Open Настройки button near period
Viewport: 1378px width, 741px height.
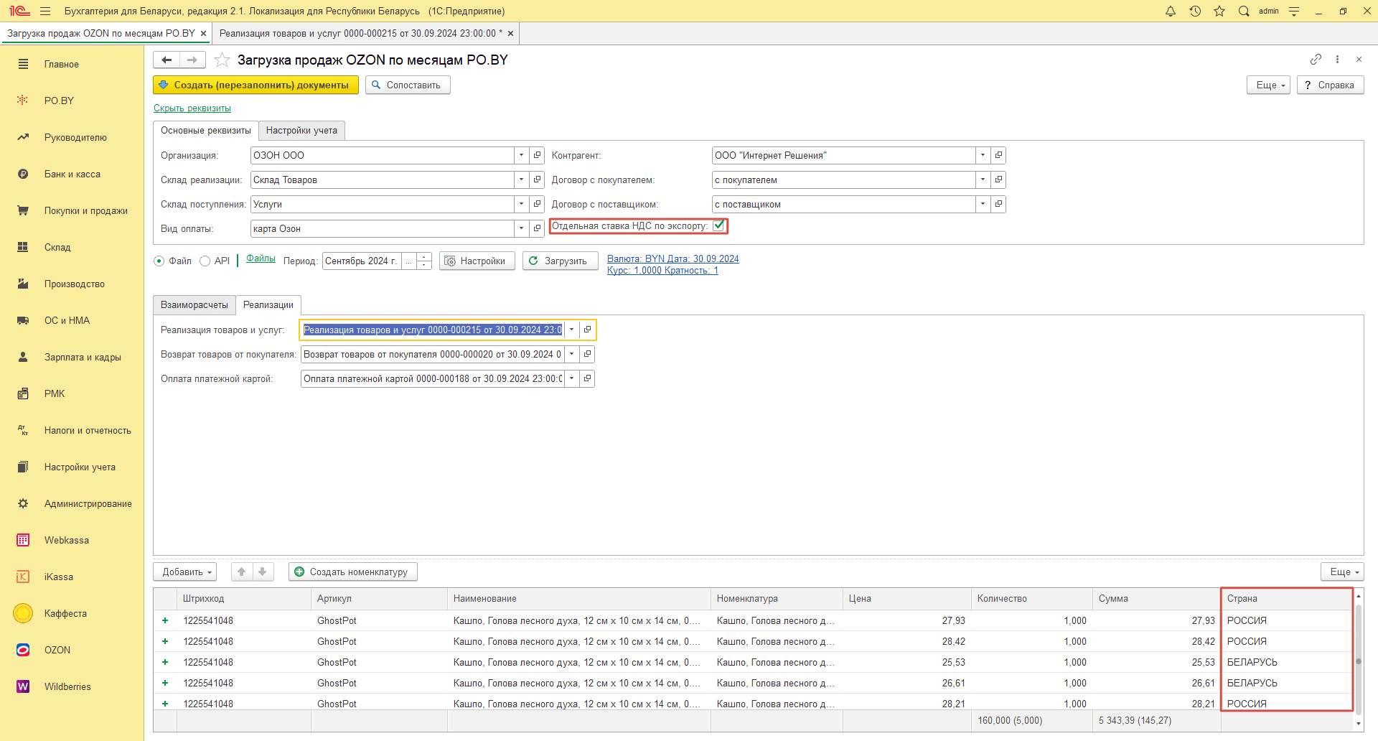pyautogui.click(x=477, y=261)
